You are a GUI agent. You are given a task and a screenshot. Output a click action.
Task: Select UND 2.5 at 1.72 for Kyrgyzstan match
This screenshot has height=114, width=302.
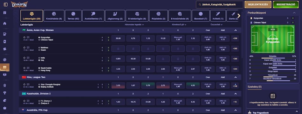point(223,38)
